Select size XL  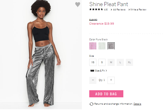[x=129, y=62]
